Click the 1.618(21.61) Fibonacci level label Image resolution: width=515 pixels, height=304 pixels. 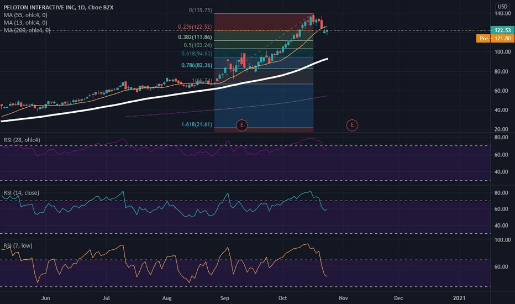pos(197,124)
